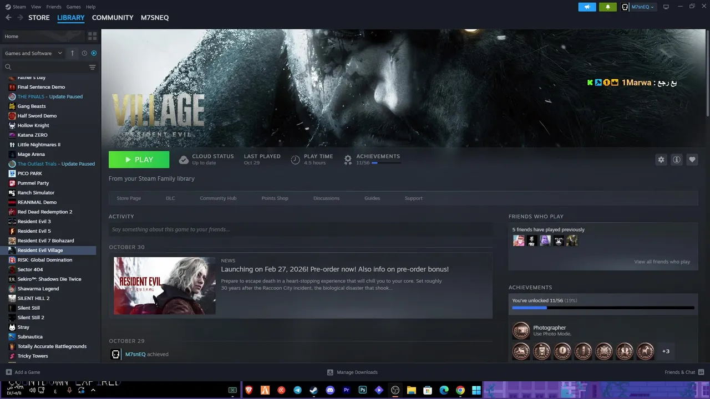Go forward with the right arrow
This screenshot has height=399, width=710.
[20, 18]
